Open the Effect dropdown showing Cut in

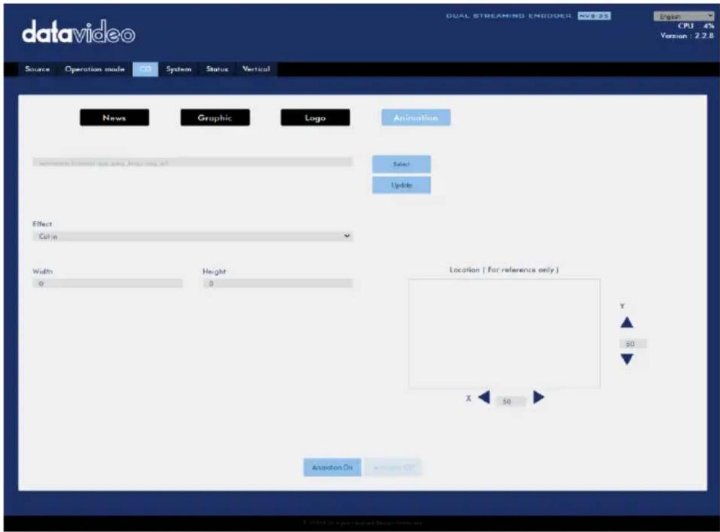click(x=193, y=236)
